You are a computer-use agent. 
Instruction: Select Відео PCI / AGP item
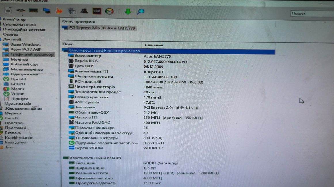pos(26,49)
